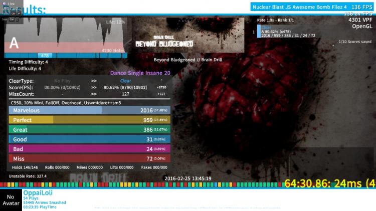Click the colored judgment timeline strip
The width and height of the screenshot is (376, 211).
coord(141,184)
